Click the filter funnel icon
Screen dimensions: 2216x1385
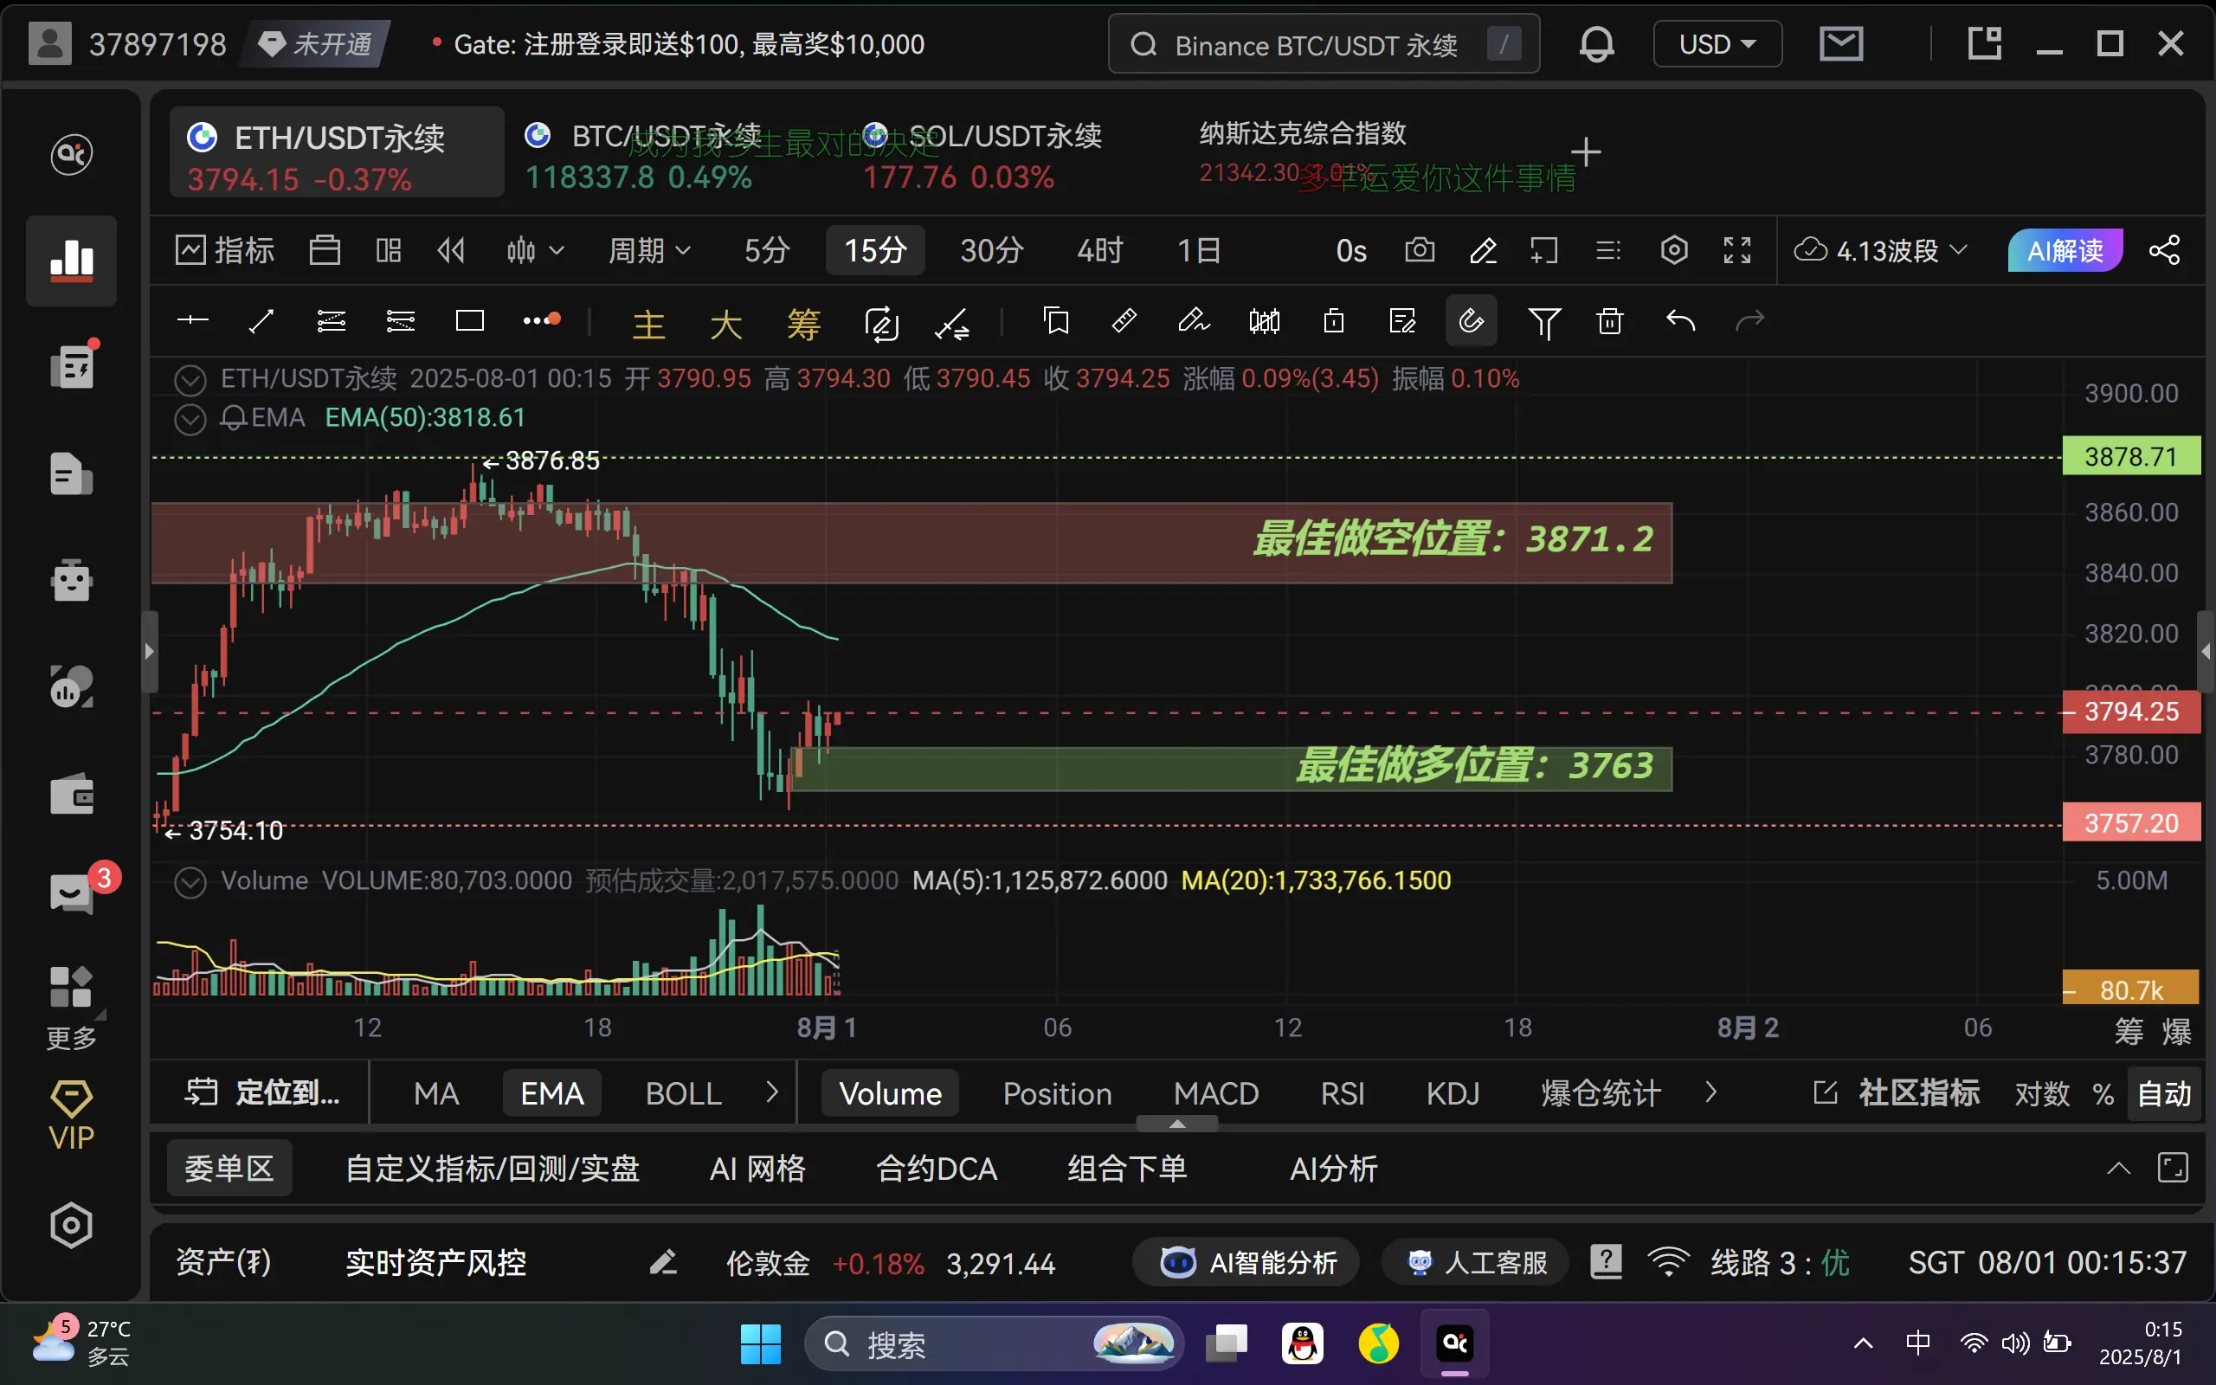[1544, 322]
